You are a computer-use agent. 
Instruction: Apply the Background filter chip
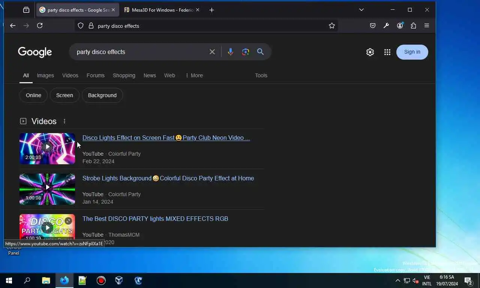click(102, 95)
